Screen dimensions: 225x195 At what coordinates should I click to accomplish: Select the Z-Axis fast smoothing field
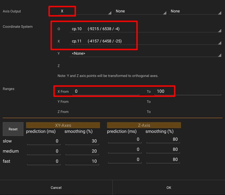[x=163, y=160]
